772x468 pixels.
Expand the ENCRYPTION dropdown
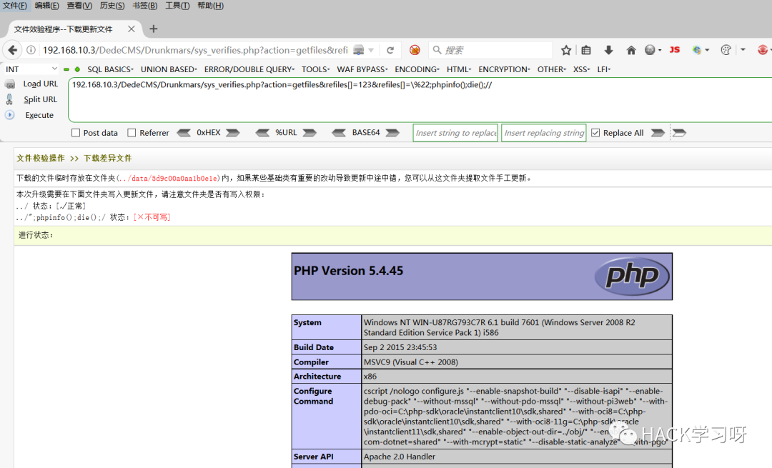pos(504,69)
